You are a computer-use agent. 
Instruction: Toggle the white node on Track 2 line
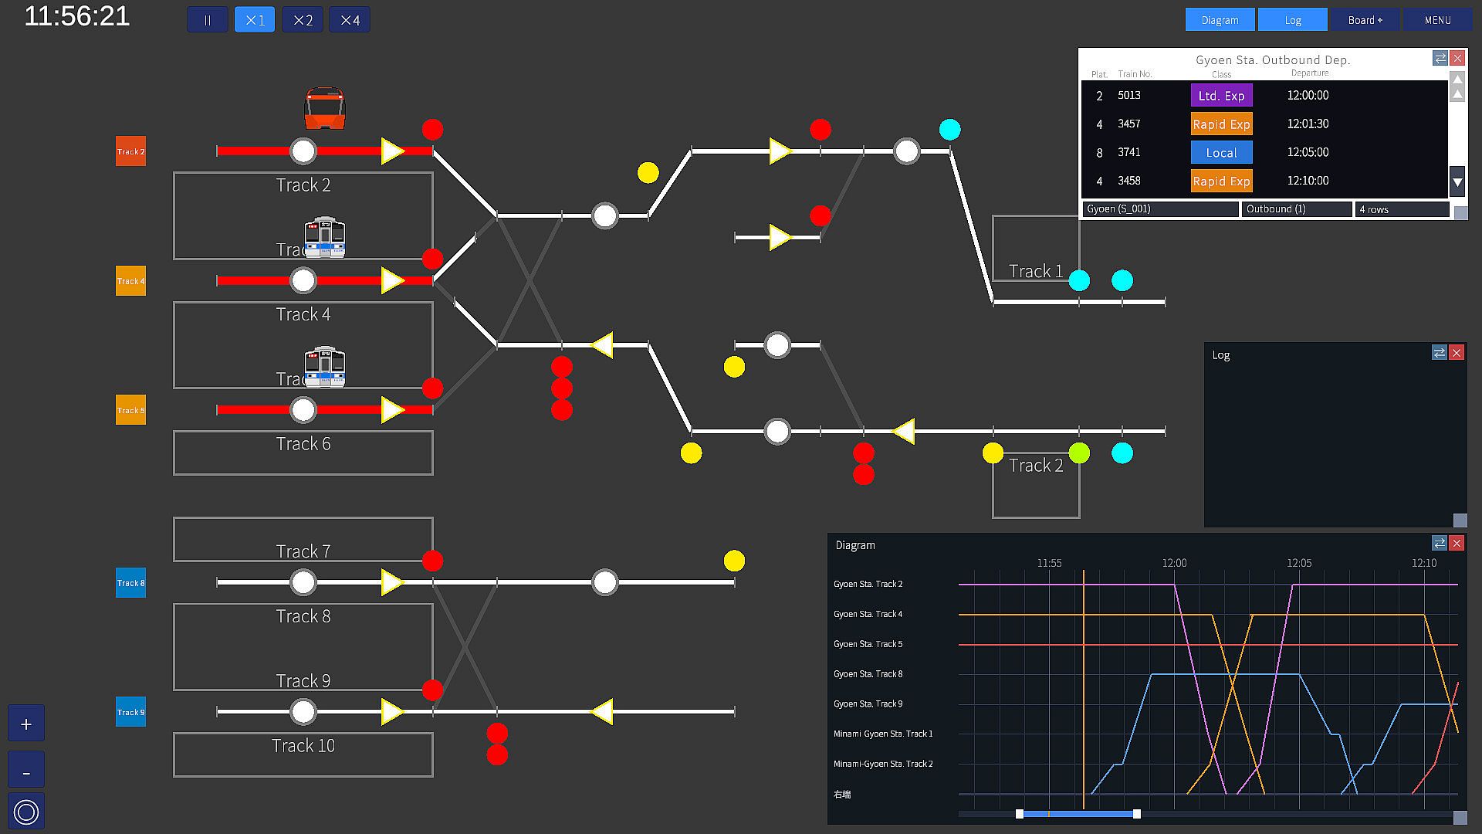[303, 151]
